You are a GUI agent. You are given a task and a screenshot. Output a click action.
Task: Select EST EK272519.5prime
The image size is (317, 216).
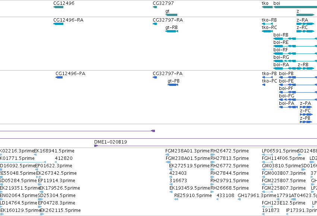171,170
